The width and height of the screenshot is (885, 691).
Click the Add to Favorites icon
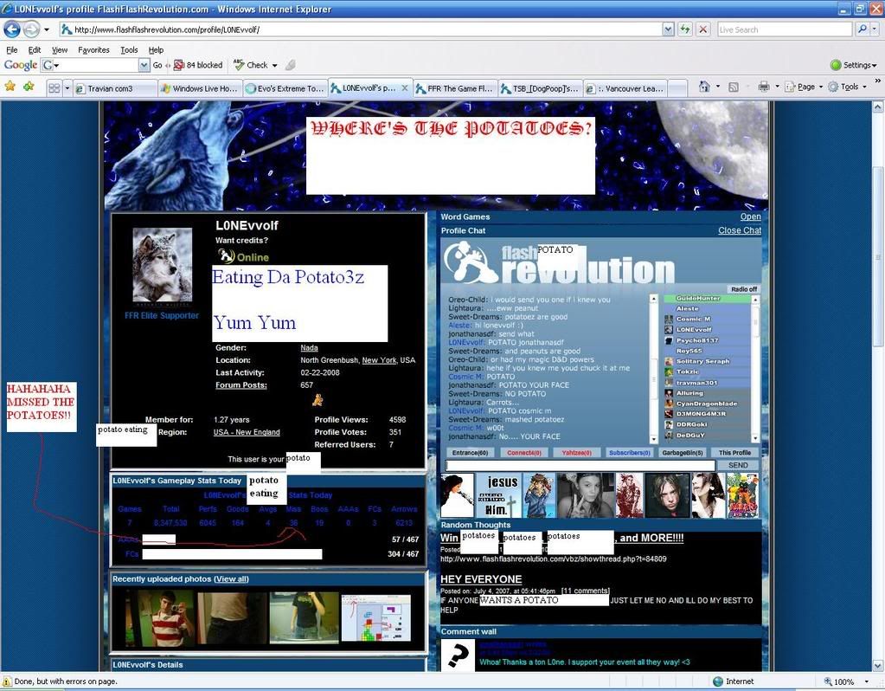[x=29, y=87]
